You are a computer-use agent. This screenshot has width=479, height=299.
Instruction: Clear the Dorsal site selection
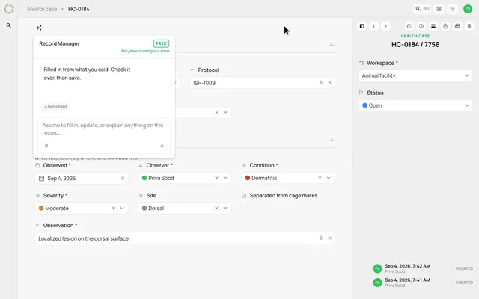click(216, 208)
